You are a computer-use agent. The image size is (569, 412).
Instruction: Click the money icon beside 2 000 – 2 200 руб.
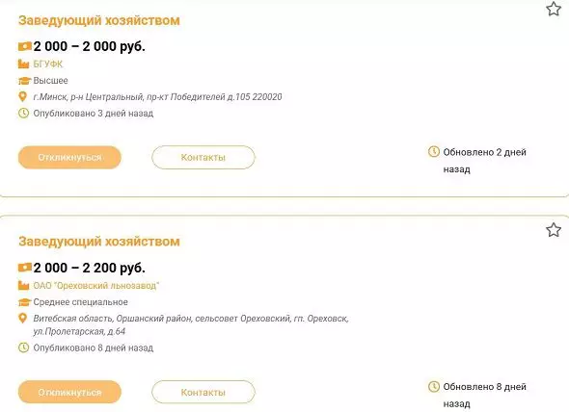coord(25,268)
